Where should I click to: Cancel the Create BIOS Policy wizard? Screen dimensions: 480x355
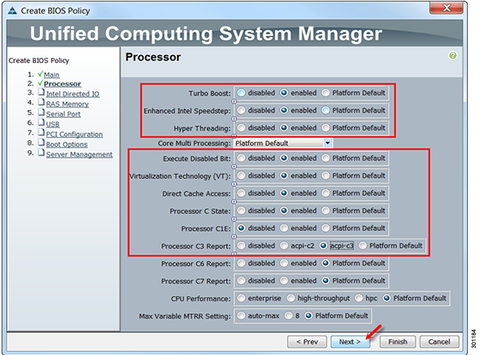439,342
